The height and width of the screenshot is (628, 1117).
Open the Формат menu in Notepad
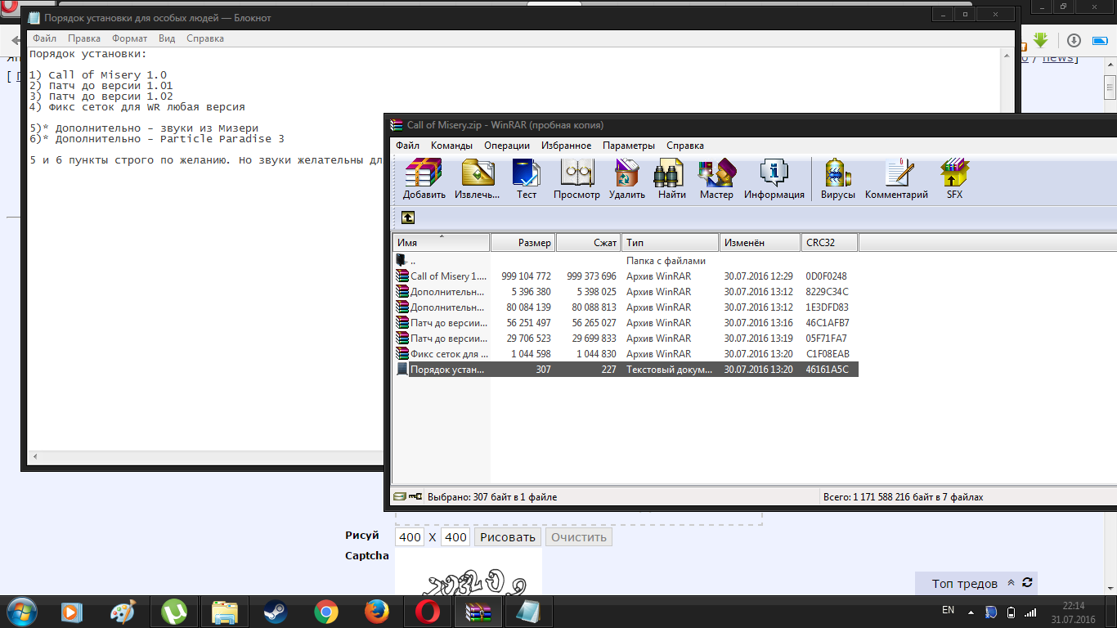coord(129,38)
